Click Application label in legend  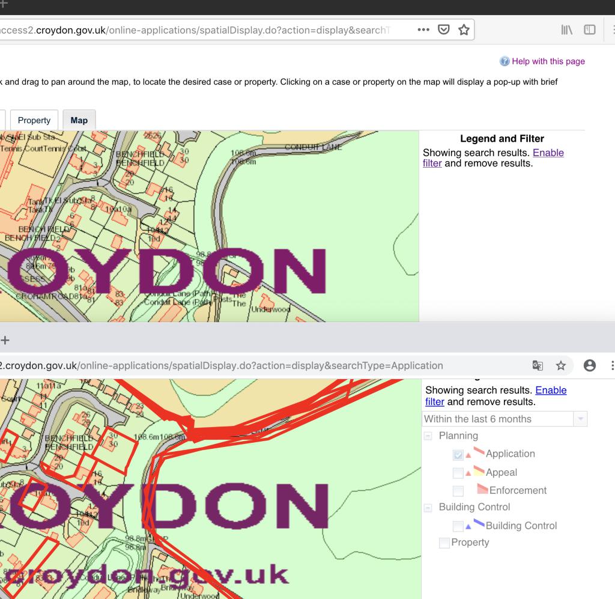(x=510, y=454)
